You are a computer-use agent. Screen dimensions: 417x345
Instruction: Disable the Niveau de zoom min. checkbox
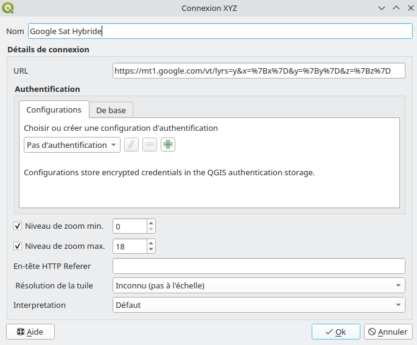tap(18, 226)
